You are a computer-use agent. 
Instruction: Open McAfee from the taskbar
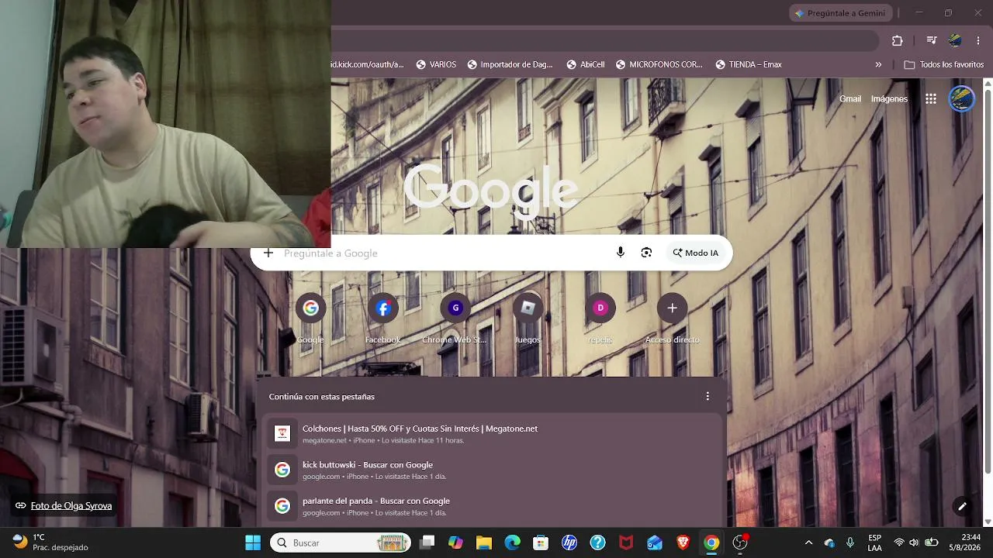coord(626,542)
